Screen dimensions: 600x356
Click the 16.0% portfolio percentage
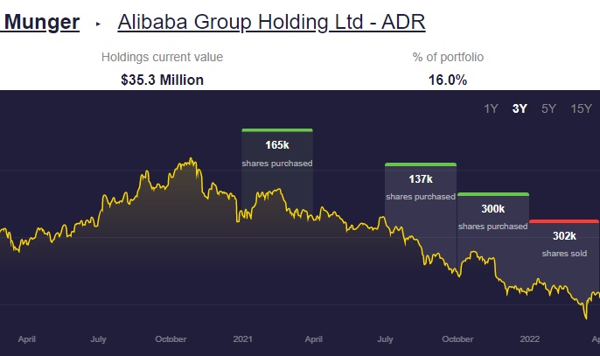[x=449, y=80]
